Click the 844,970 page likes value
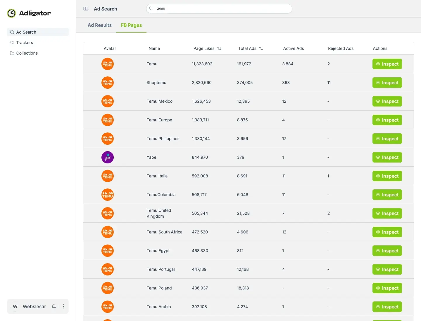 pyautogui.click(x=200, y=157)
